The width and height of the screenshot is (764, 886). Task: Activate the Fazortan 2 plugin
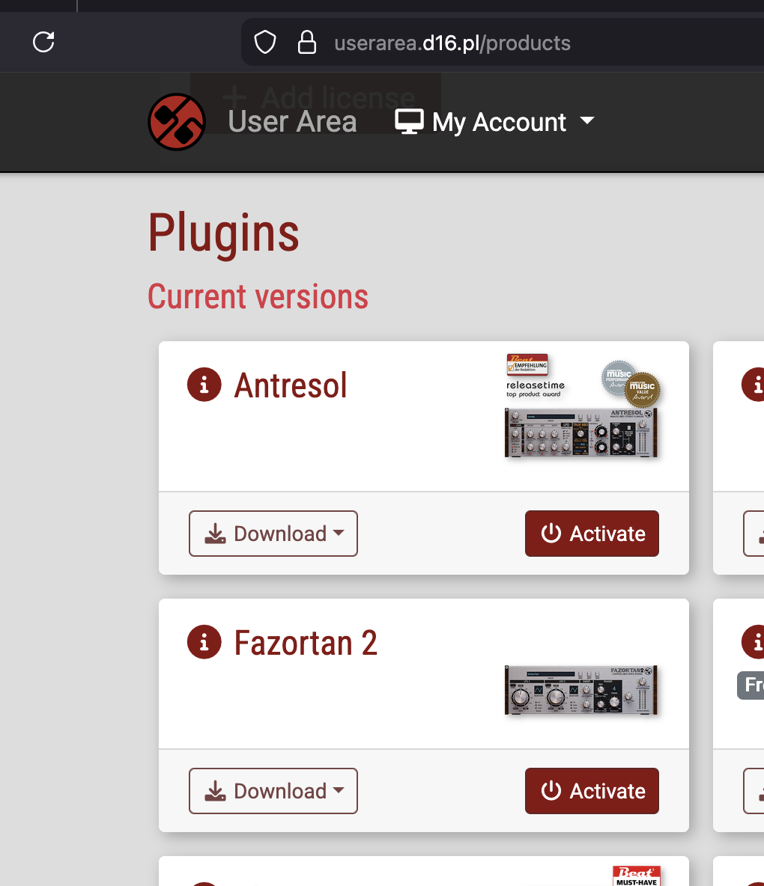click(592, 791)
